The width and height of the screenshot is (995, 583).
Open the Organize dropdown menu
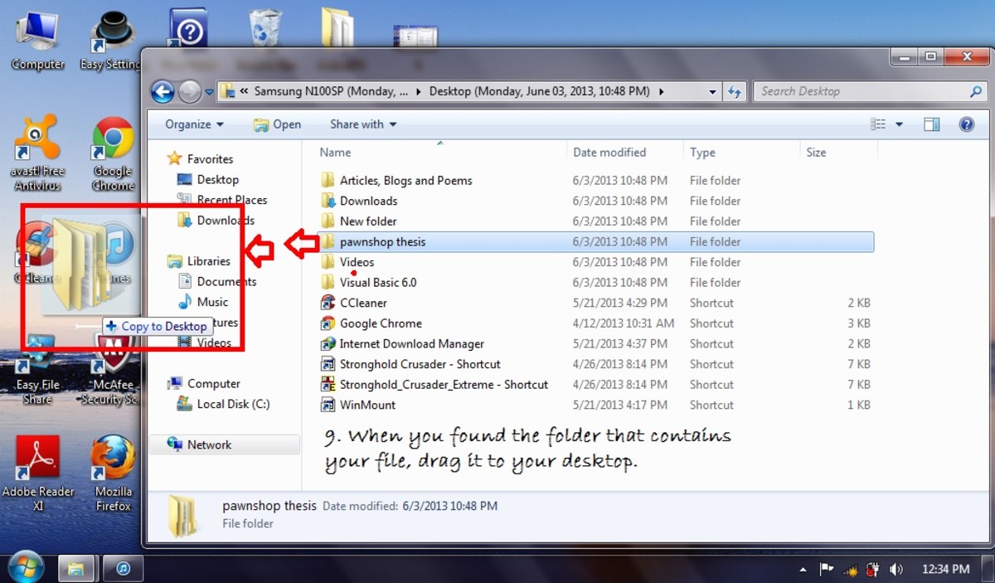coord(192,124)
